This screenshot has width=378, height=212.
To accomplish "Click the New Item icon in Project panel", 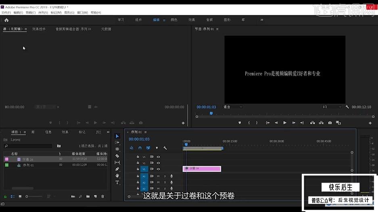I will tap(95, 196).
